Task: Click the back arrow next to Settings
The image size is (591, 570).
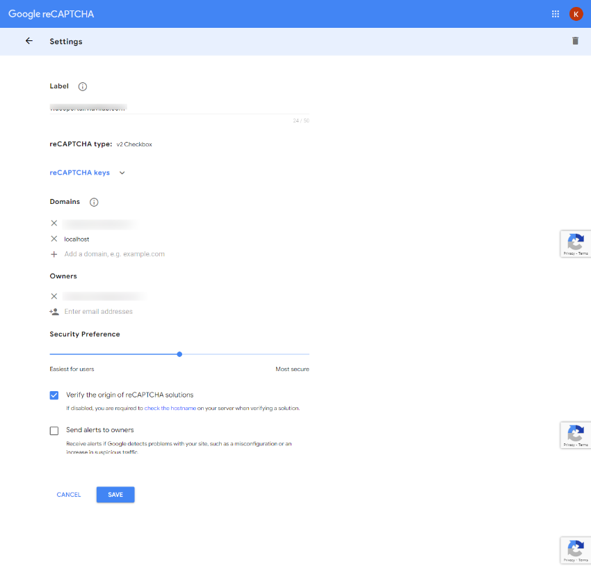Action: pyautogui.click(x=29, y=41)
